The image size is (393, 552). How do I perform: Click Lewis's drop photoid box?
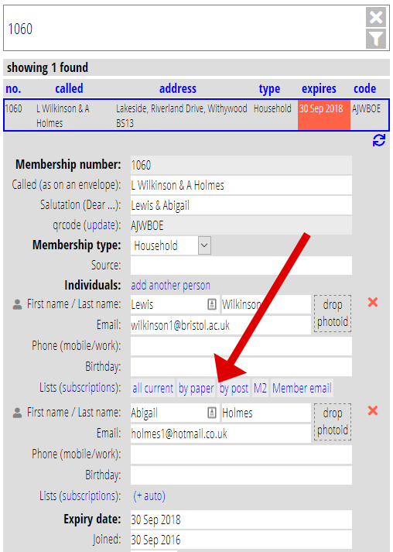coord(333,314)
